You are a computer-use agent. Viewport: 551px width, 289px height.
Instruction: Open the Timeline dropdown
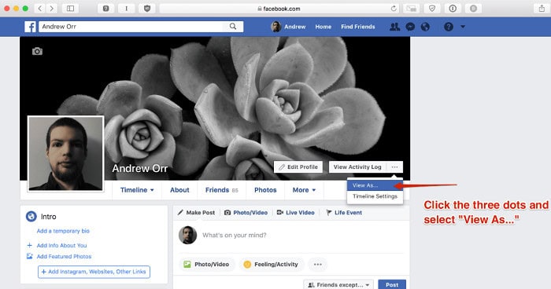137,190
